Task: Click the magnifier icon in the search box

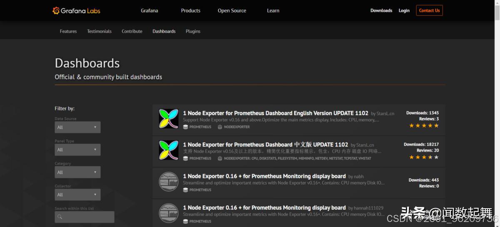Action: click(60, 217)
